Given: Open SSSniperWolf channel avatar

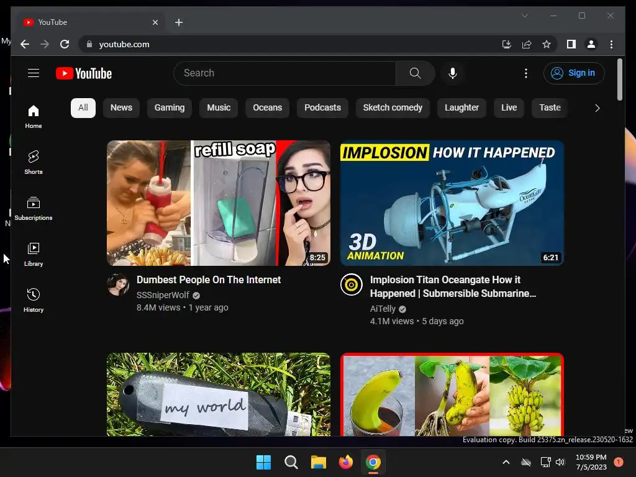Looking at the screenshot, I should [x=118, y=284].
